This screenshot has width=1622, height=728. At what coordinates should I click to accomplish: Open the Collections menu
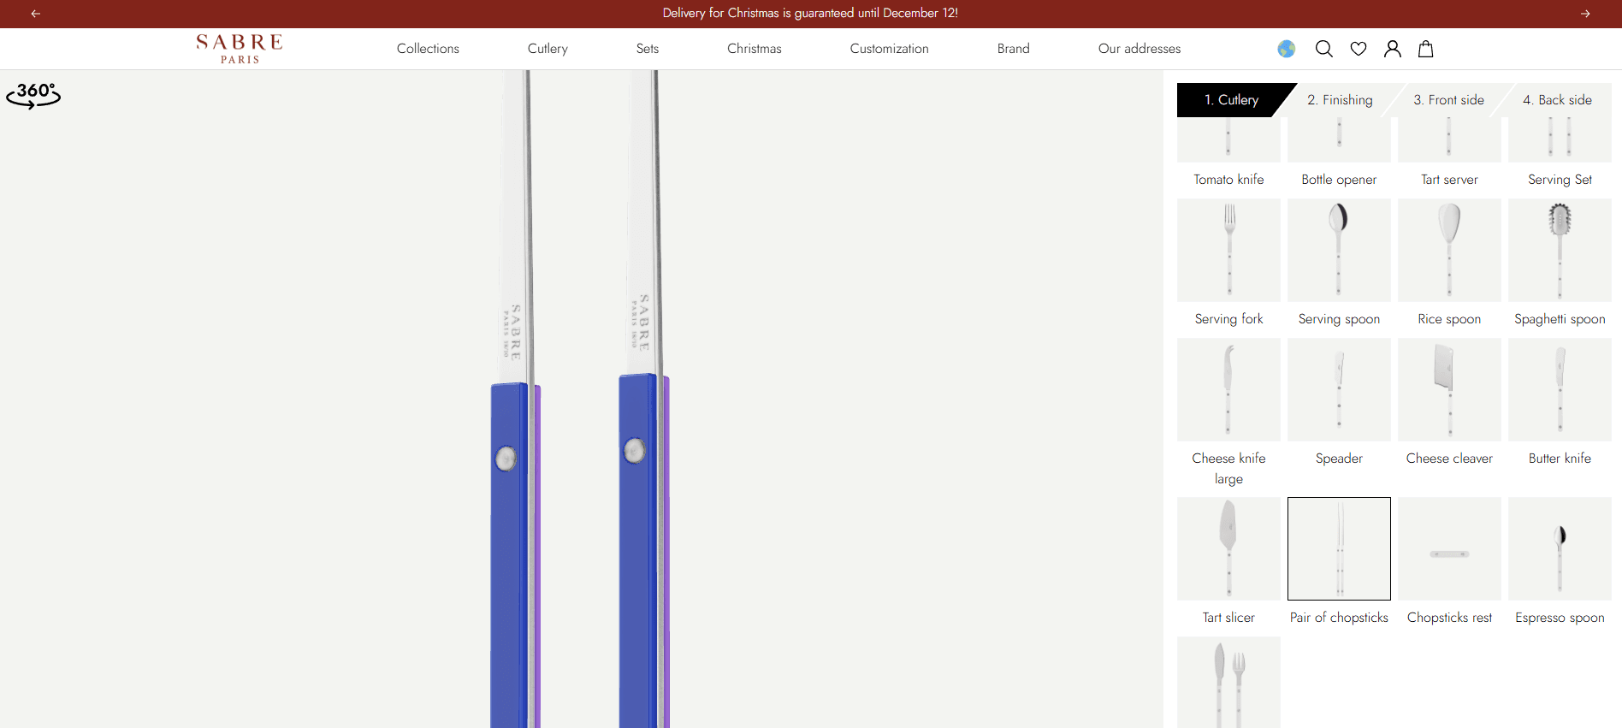click(x=428, y=49)
